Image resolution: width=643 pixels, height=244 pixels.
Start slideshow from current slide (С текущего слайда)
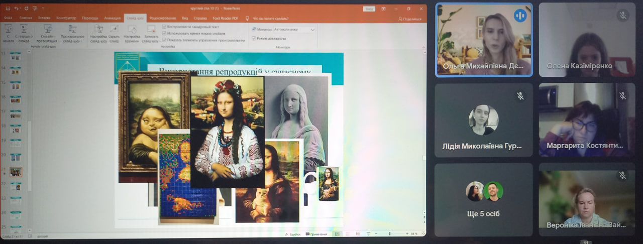tap(24, 33)
